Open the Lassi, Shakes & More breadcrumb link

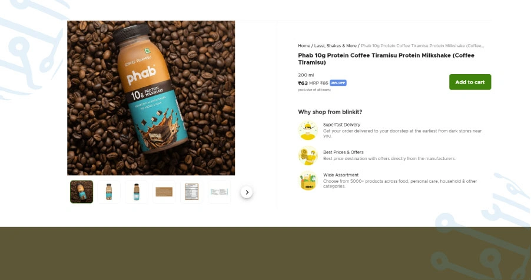coord(336,46)
